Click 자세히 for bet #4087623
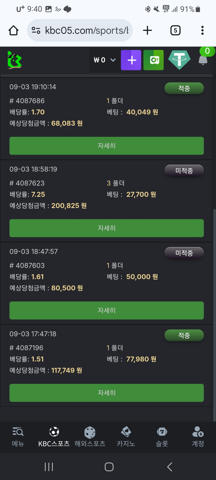This screenshot has width=216, height=480. 107,228
